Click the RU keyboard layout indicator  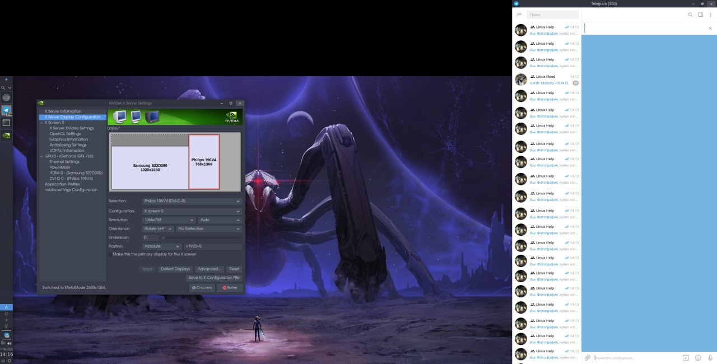coord(3,343)
